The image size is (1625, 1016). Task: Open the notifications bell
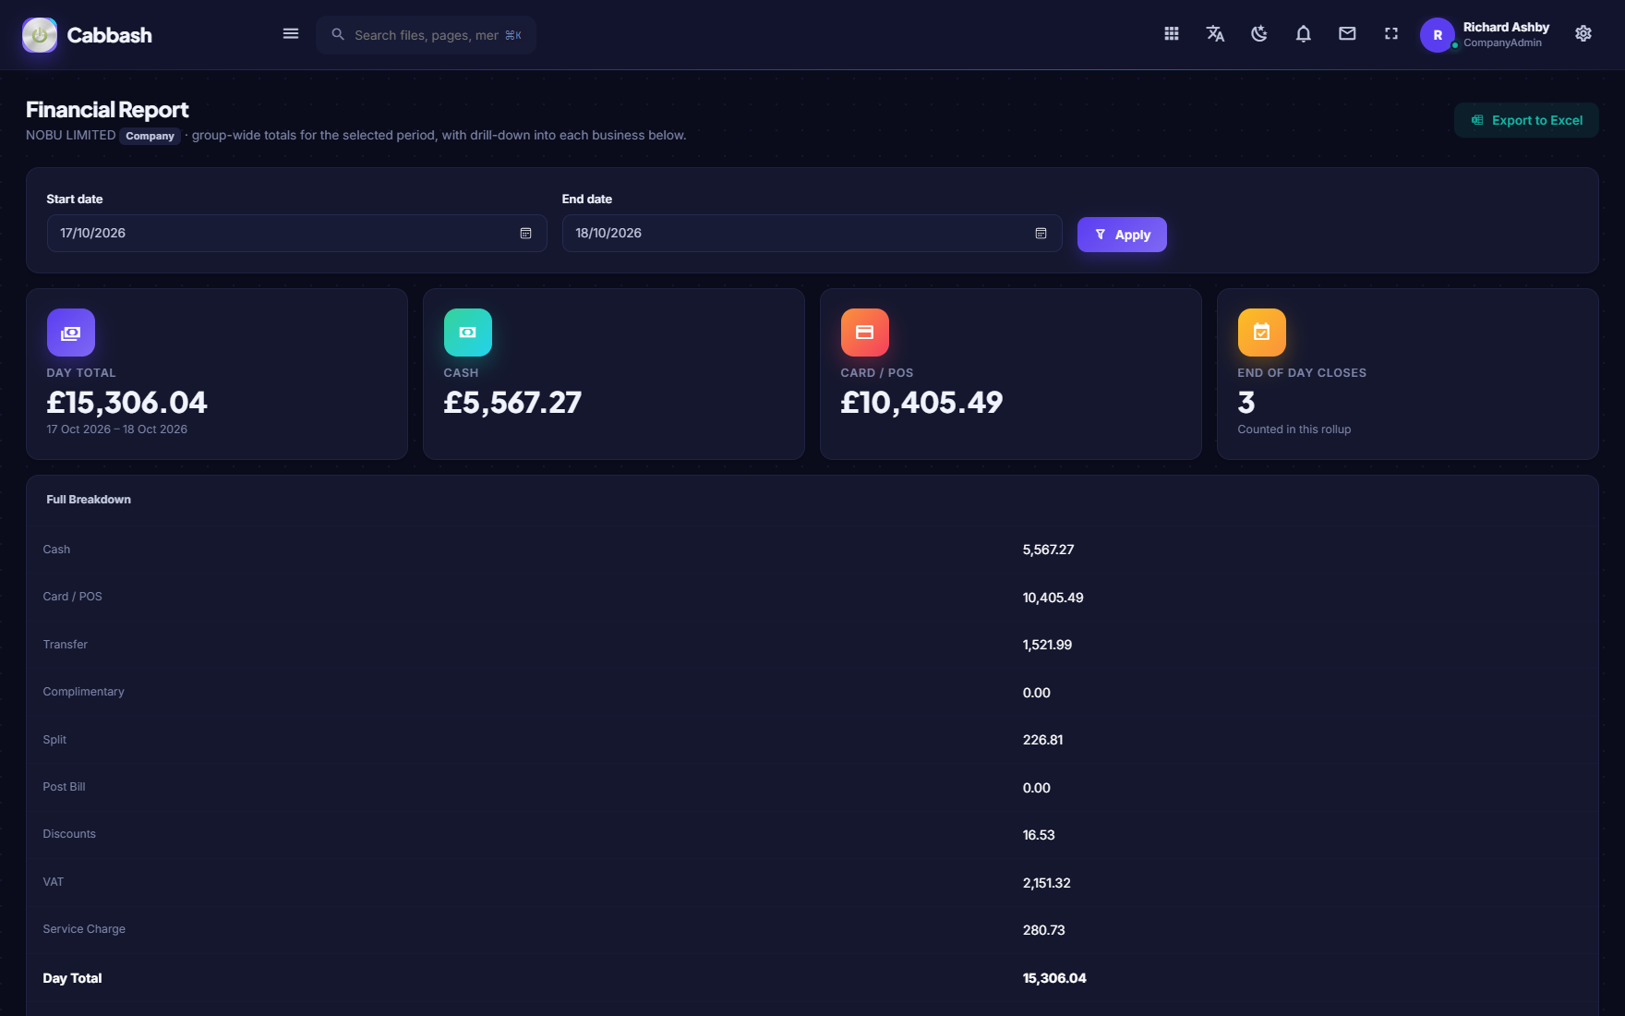[1304, 34]
